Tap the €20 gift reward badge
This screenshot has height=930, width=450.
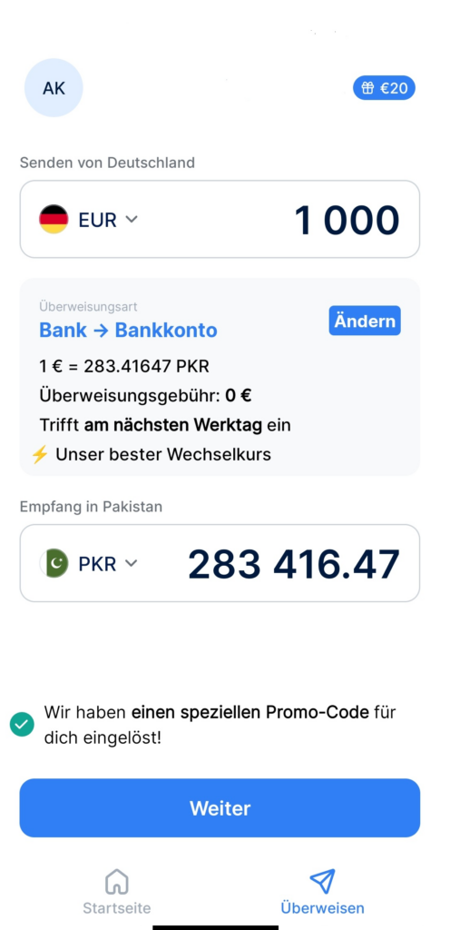tap(385, 88)
